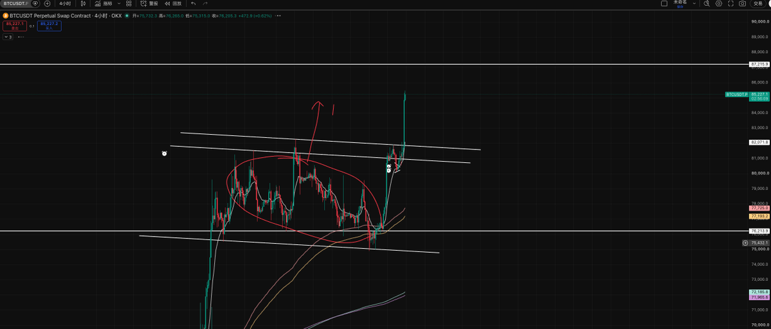
Task: Click the alarm clock icon on the chart
Action: tap(165, 153)
